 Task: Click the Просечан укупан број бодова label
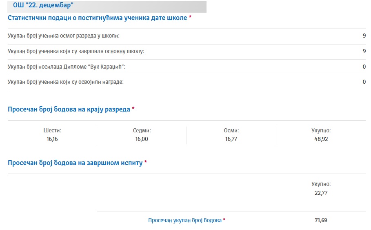coord(185,221)
